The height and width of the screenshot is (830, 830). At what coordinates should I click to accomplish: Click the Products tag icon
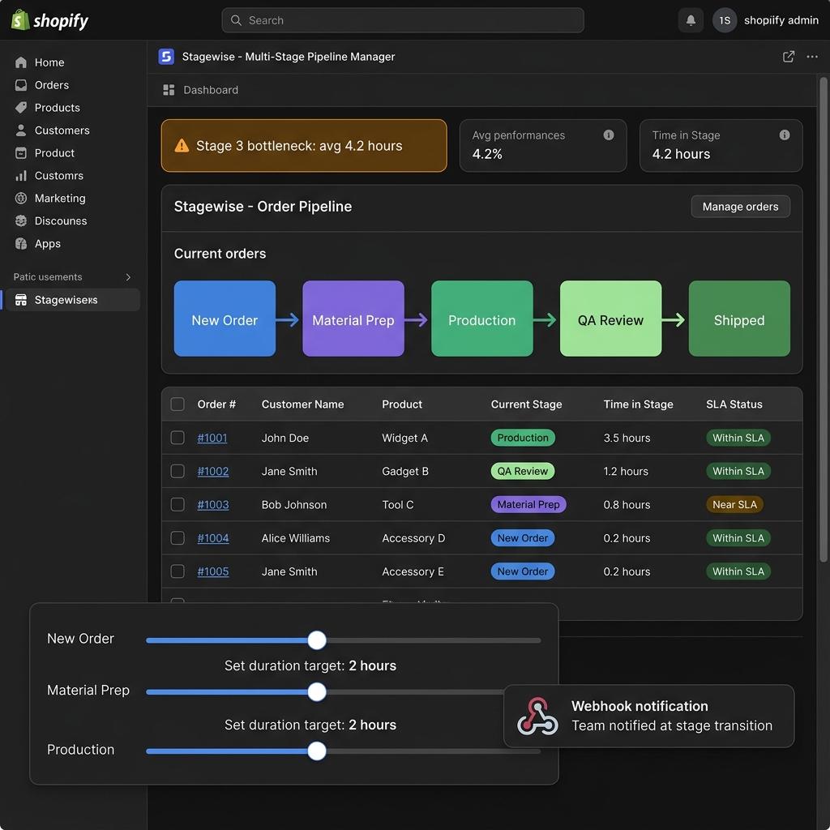pyautogui.click(x=21, y=108)
